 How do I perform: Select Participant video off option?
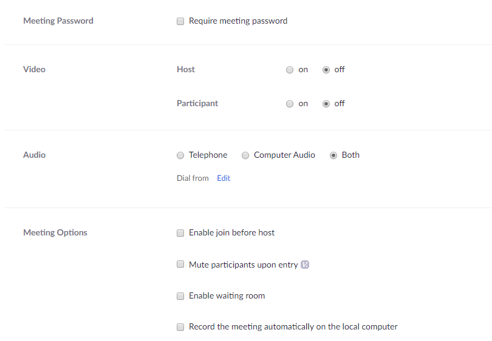(326, 104)
